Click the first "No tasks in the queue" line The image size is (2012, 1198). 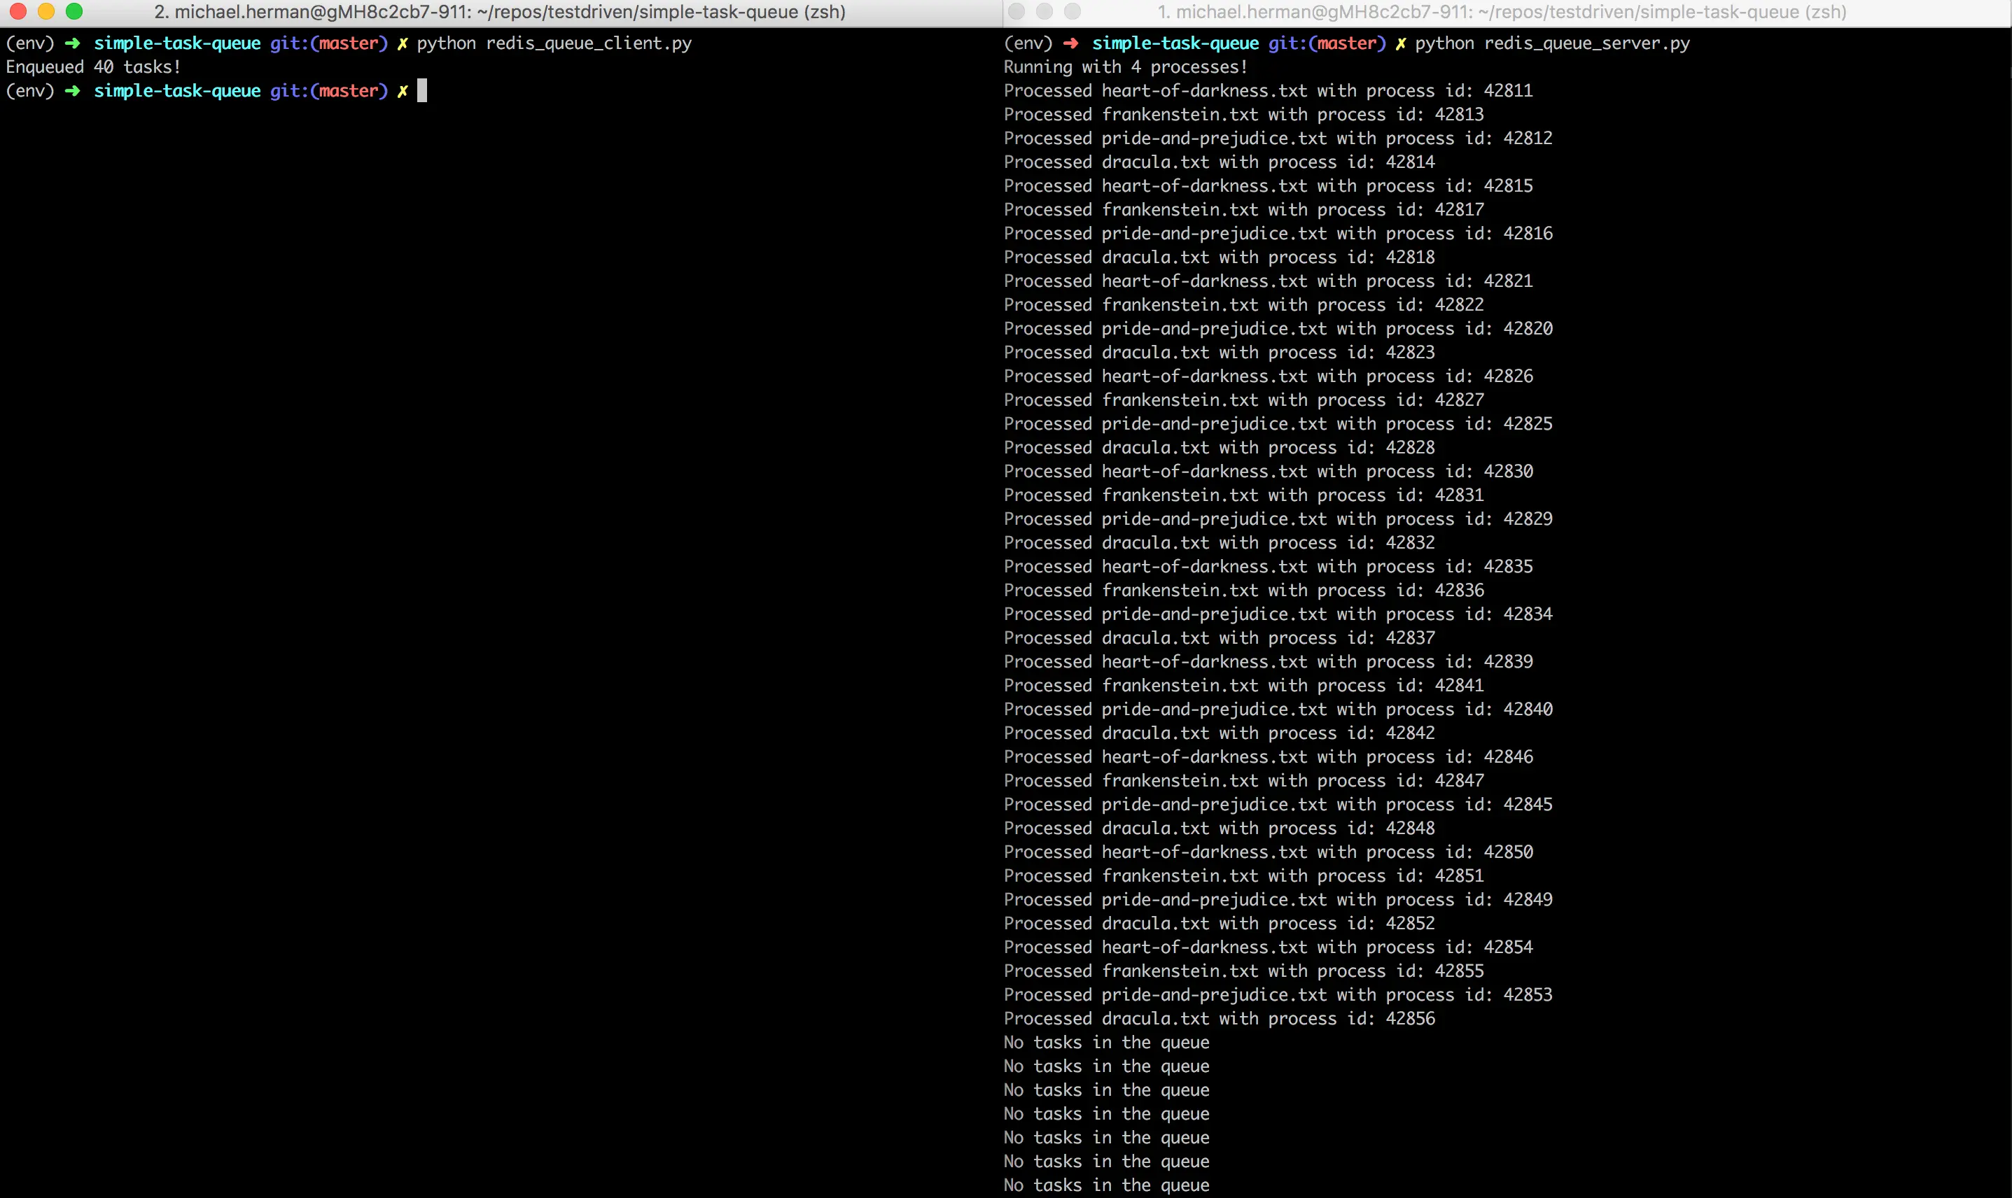1106,1043
